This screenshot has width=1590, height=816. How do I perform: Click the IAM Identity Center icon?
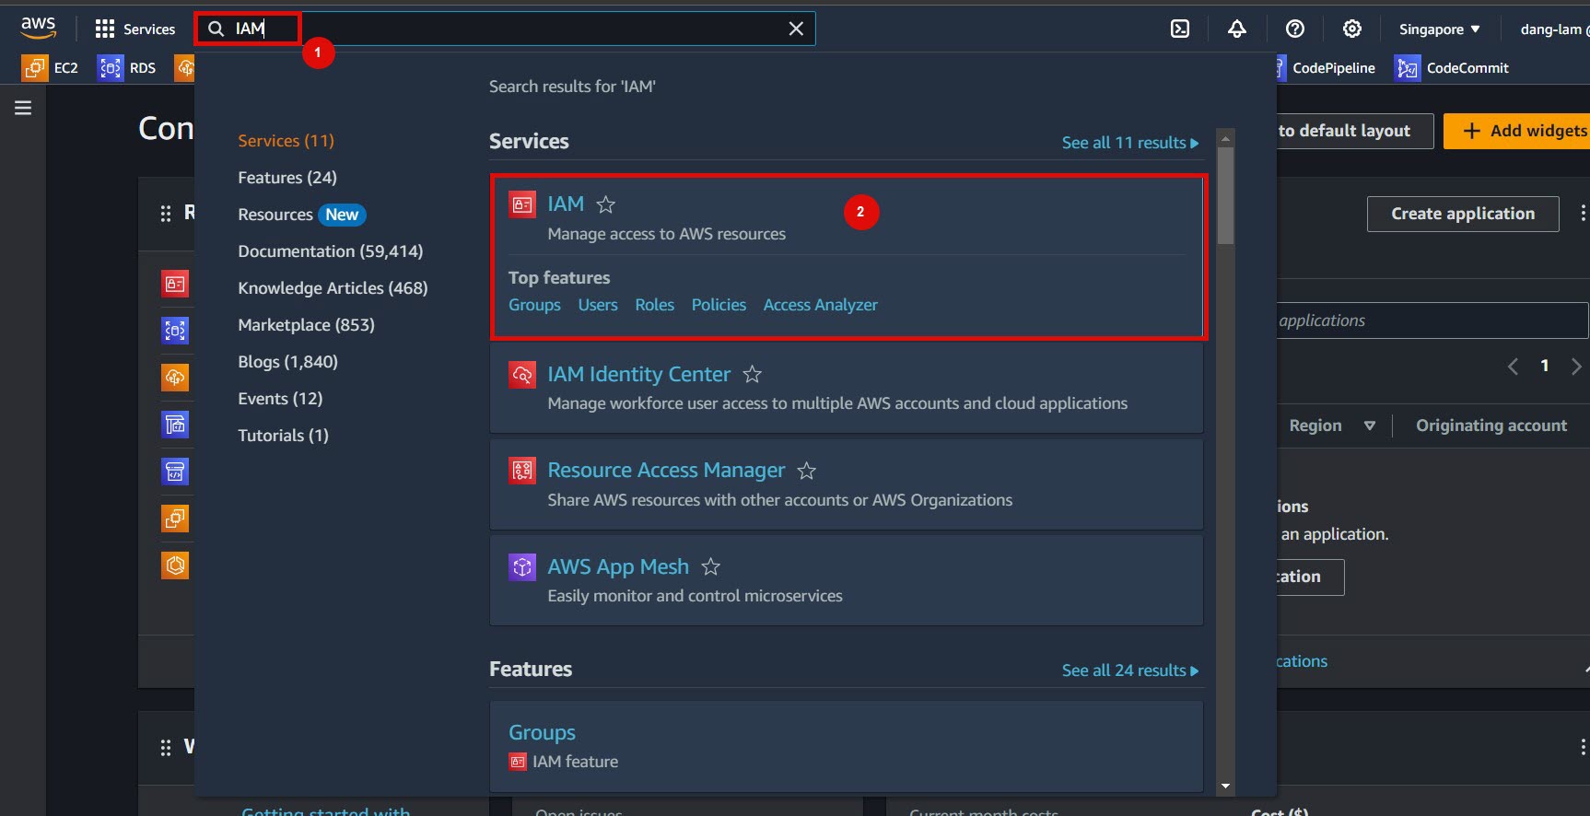tap(522, 375)
